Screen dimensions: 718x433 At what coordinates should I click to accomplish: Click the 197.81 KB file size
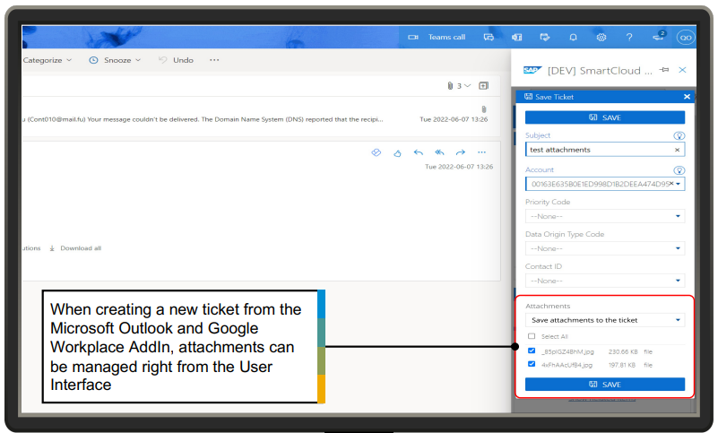(622, 365)
